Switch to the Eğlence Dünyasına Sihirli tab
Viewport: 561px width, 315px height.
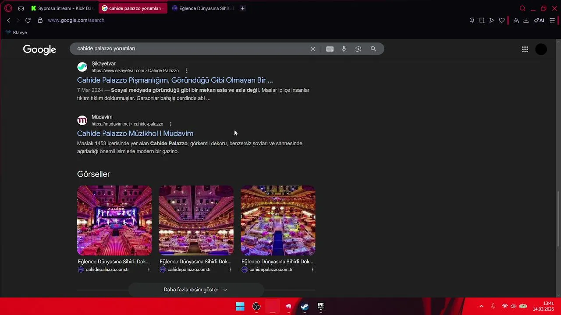click(203, 8)
